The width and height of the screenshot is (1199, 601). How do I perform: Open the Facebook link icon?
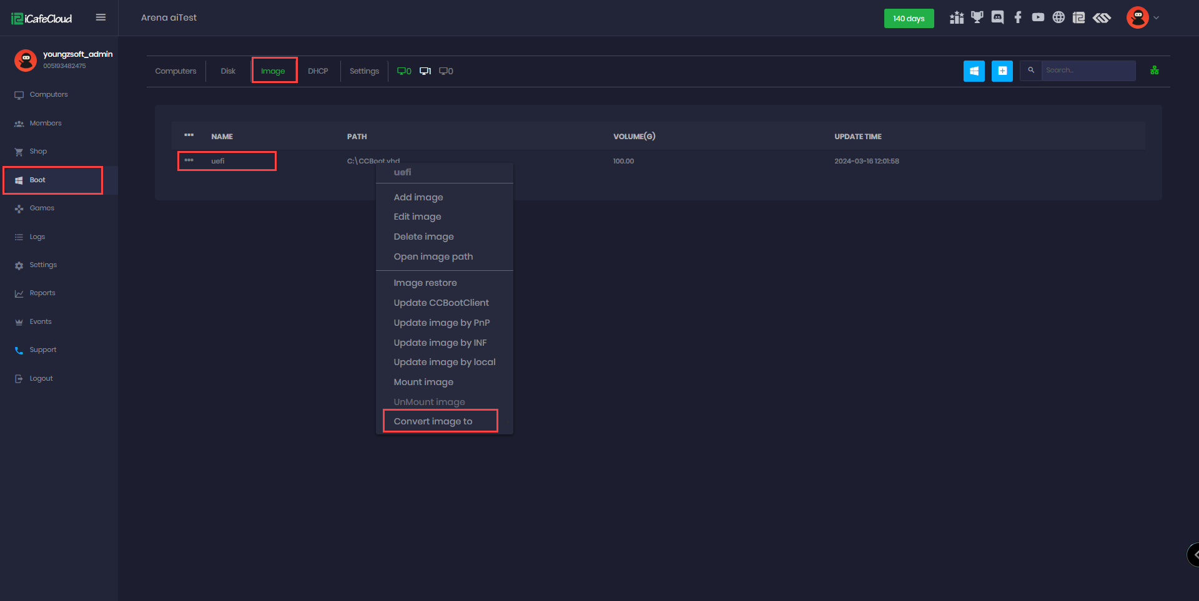click(1018, 17)
